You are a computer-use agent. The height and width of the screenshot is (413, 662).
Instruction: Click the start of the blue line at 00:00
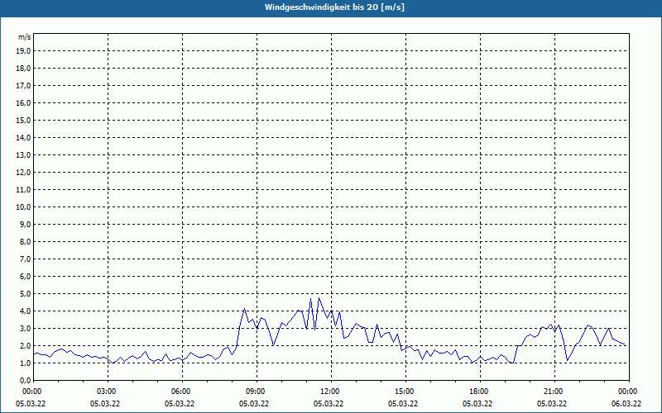point(34,354)
